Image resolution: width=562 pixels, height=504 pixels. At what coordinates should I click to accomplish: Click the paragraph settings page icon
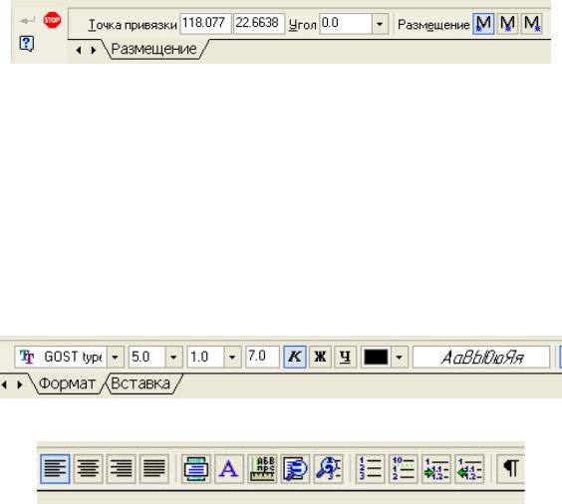coord(196,468)
